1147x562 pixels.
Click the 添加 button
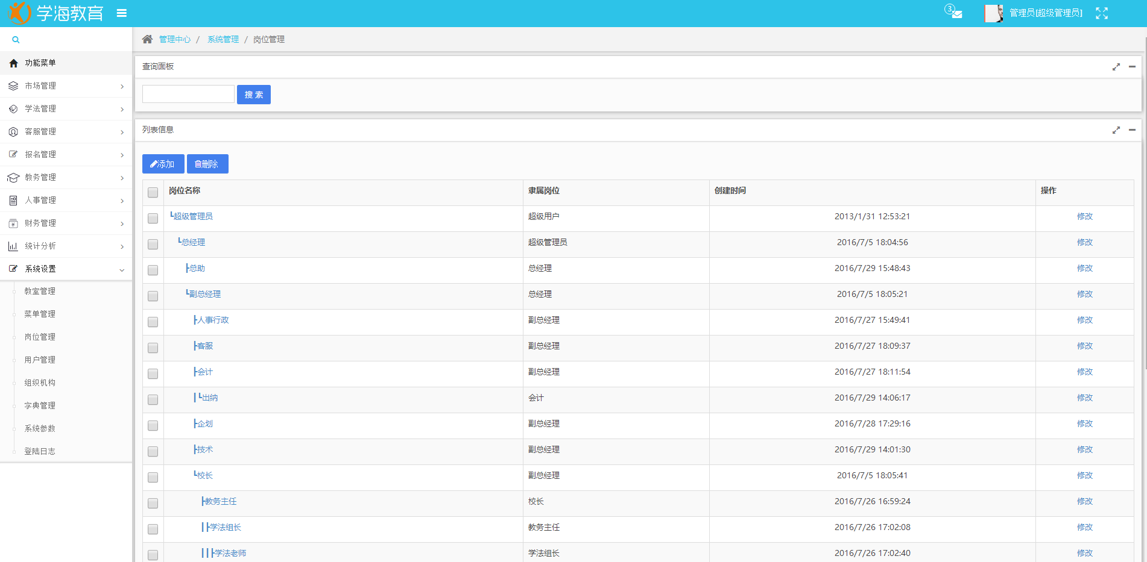pyautogui.click(x=163, y=164)
